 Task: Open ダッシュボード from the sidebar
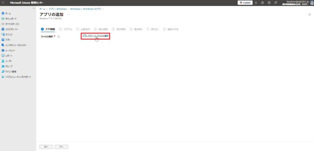click(11, 19)
